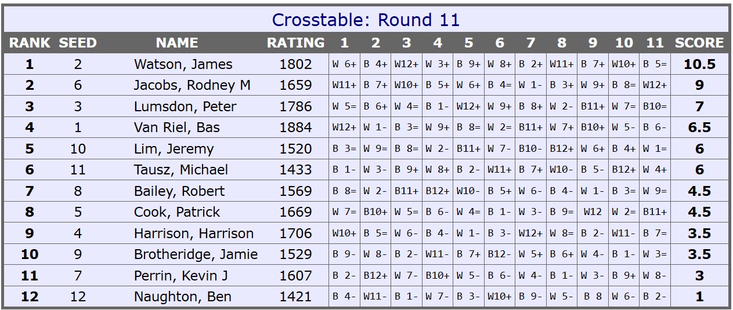Image resolution: width=733 pixels, height=310 pixels.
Task: Click on Van Riel, Bas
Action: pyautogui.click(x=177, y=127)
